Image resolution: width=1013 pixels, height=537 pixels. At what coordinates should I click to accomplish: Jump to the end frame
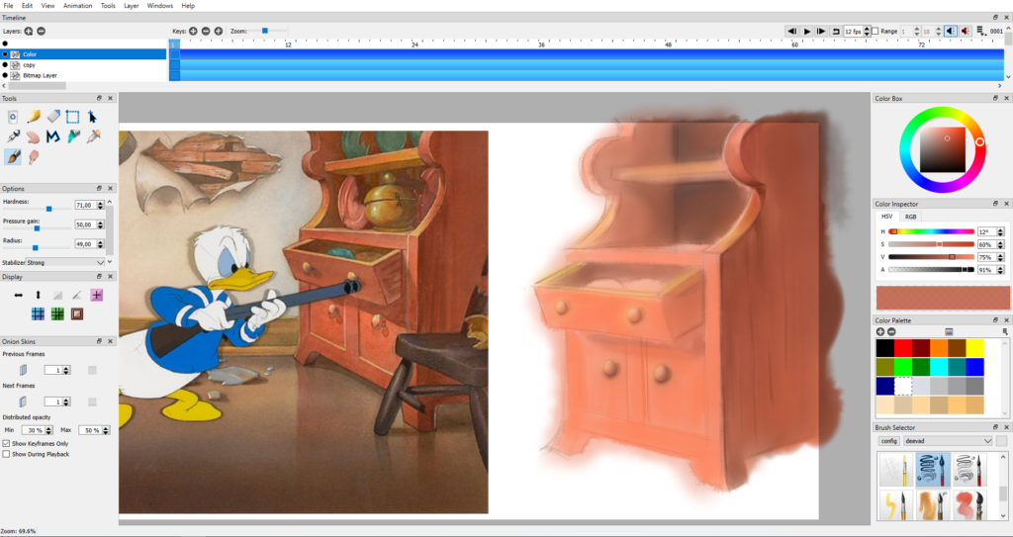pos(821,31)
